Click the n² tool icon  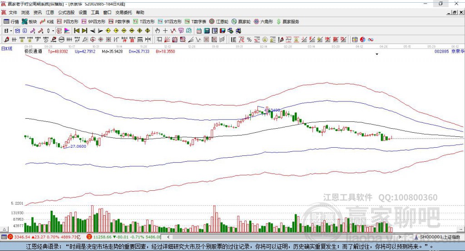77,40
